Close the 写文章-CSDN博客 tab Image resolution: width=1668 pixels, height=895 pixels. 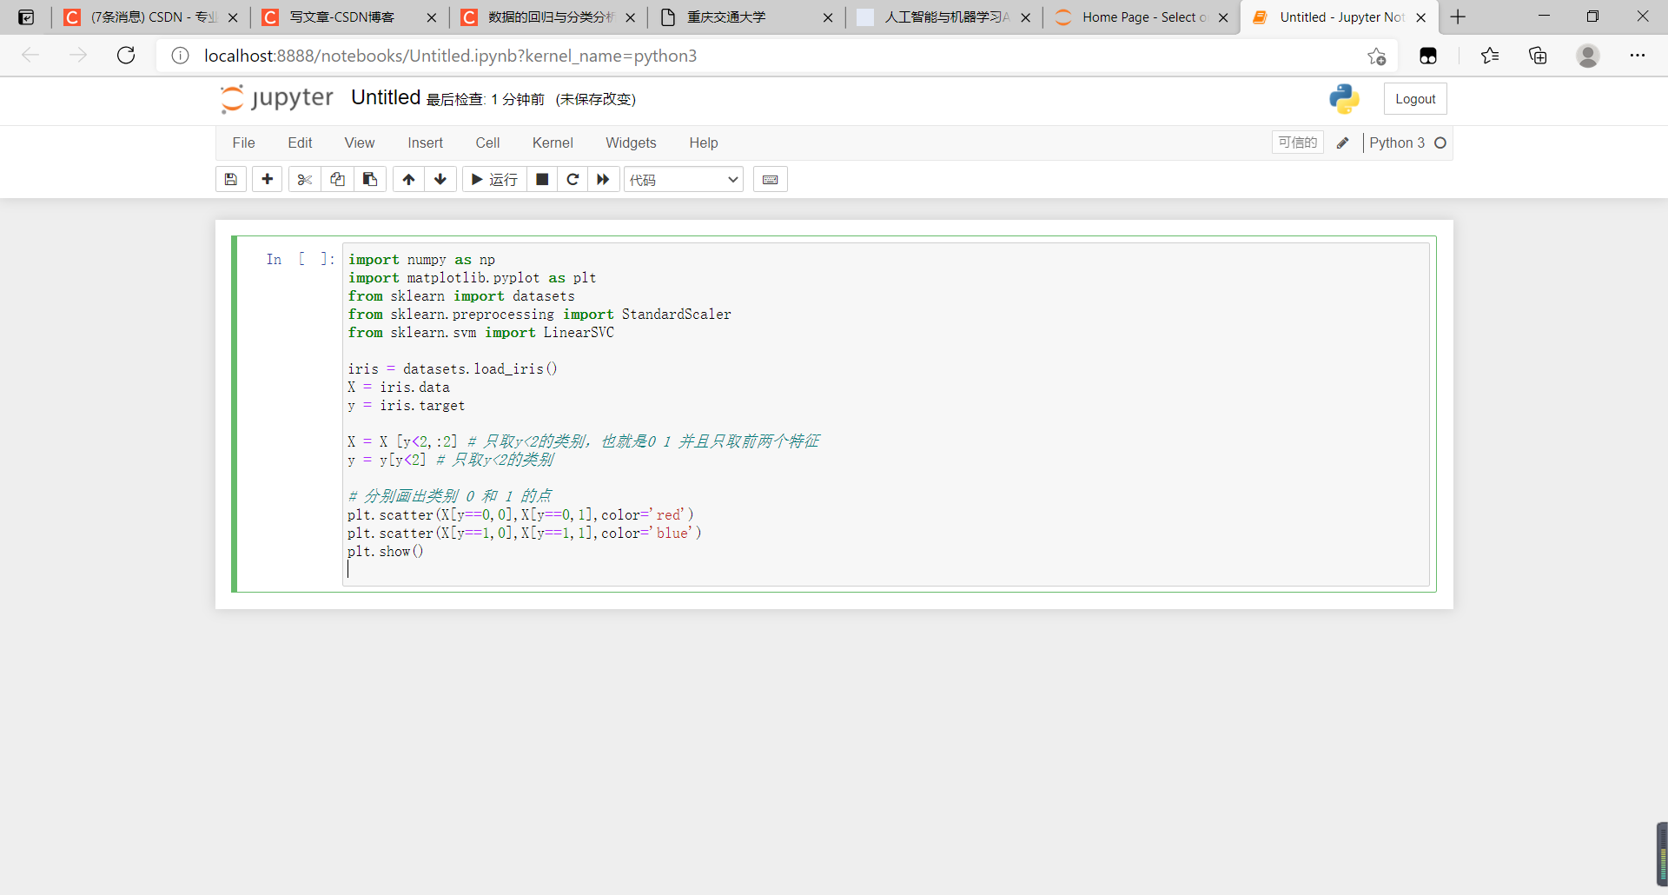tap(432, 17)
